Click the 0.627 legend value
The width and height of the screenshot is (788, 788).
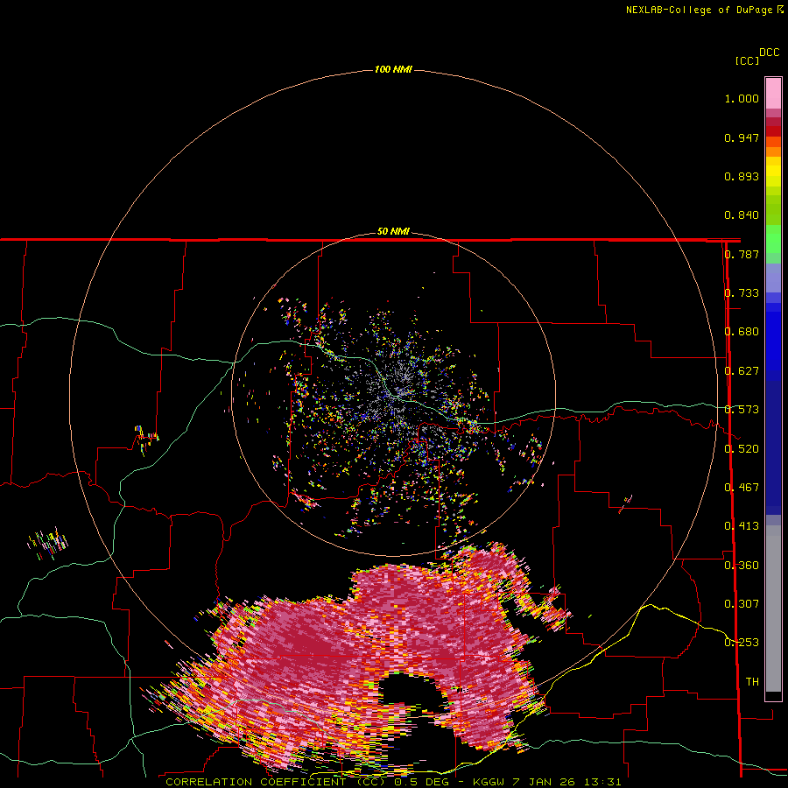[x=742, y=371]
